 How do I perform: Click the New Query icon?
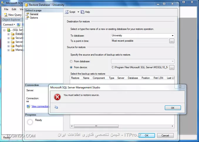[x=6, y=15]
